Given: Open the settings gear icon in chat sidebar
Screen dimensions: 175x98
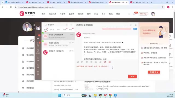Looking at the screenshot, I should (x=38, y=66).
